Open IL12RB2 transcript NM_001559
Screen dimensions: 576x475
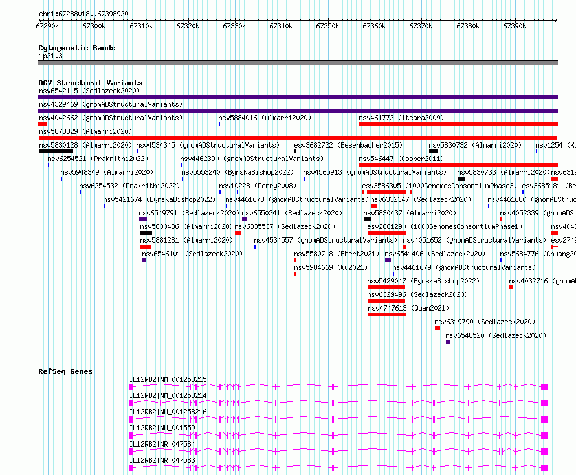pyautogui.click(x=162, y=428)
